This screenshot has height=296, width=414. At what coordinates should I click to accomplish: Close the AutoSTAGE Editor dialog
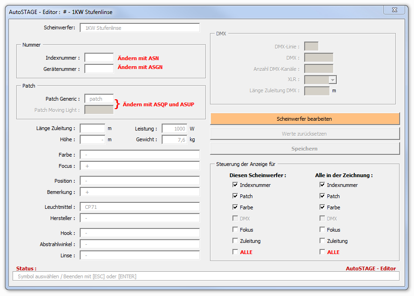(394, 10)
